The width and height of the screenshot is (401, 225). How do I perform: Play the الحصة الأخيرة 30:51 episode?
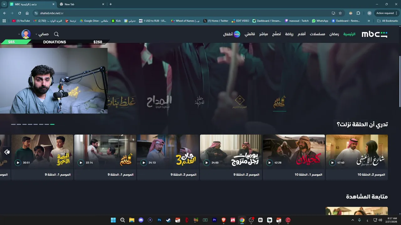[x=18, y=162]
